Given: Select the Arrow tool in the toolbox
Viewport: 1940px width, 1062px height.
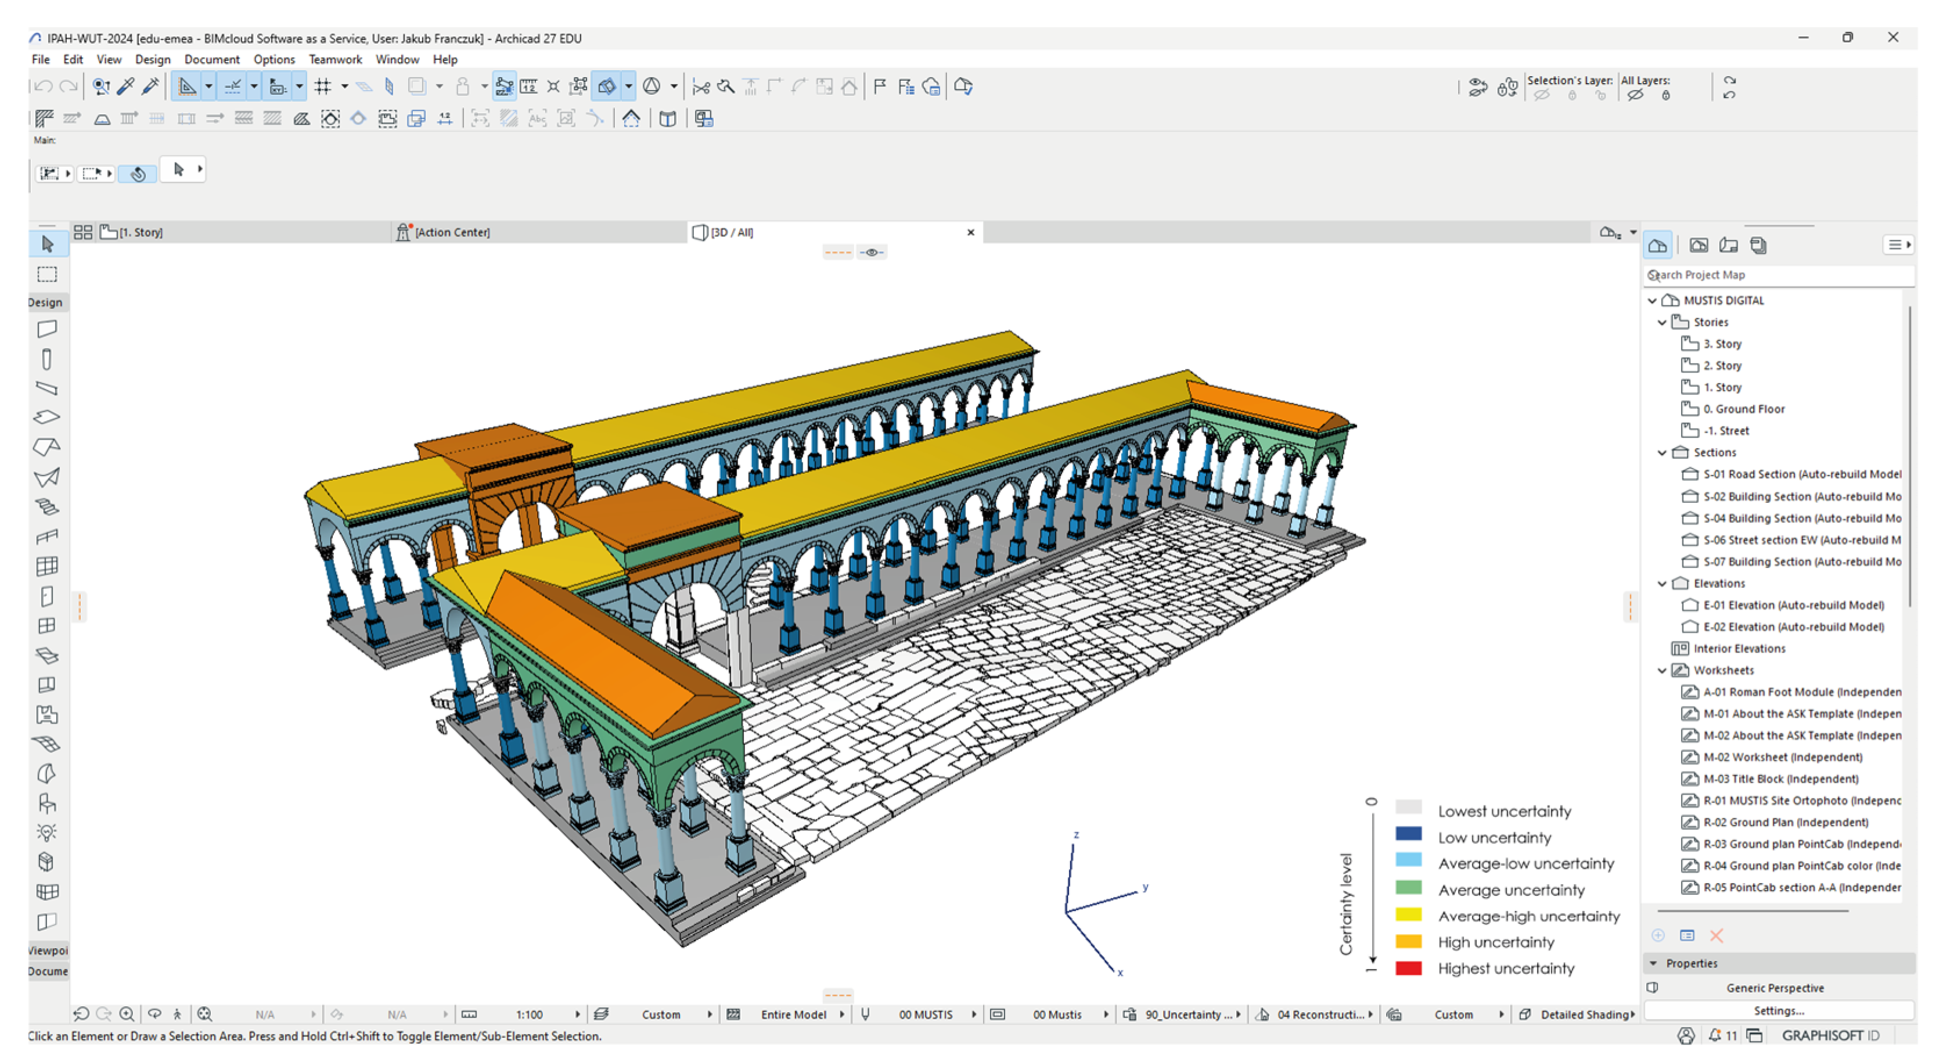Looking at the screenshot, I should pos(46,244).
